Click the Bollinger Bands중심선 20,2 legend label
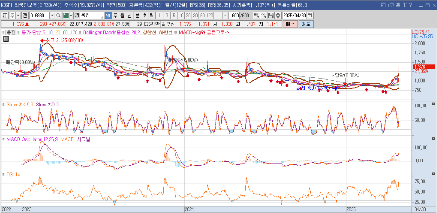The height and width of the screenshot is (213, 437). pyautogui.click(x=111, y=32)
